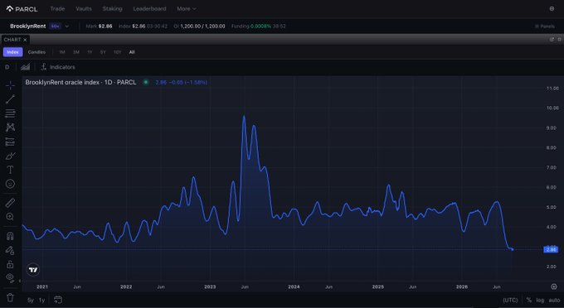Switch to Candles chart view
564x308 pixels.
point(36,52)
